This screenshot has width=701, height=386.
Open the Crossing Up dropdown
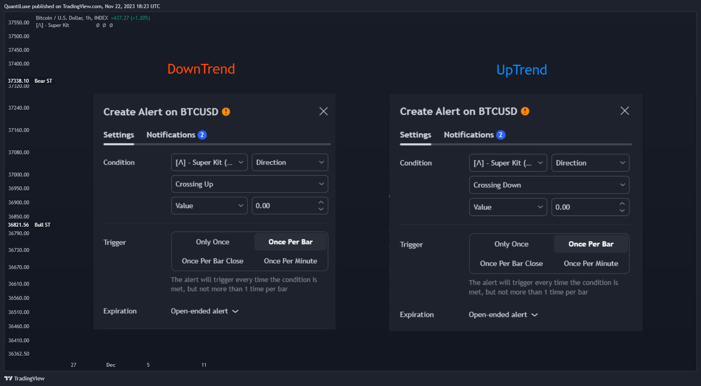click(250, 184)
